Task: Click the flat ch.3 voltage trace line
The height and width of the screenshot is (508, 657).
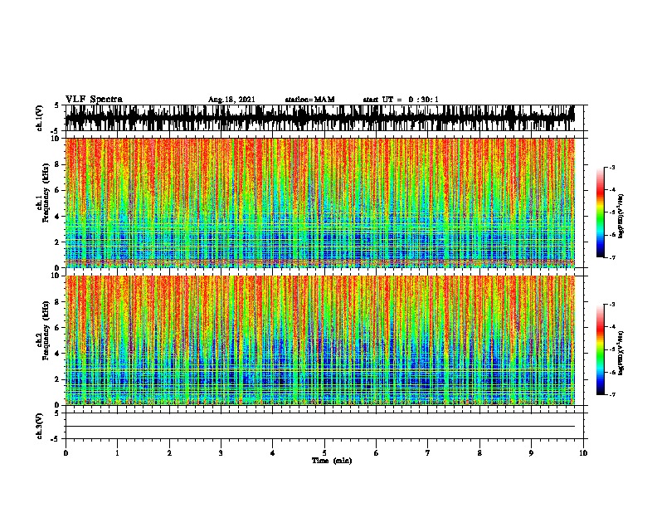Action: coord(319,427)
